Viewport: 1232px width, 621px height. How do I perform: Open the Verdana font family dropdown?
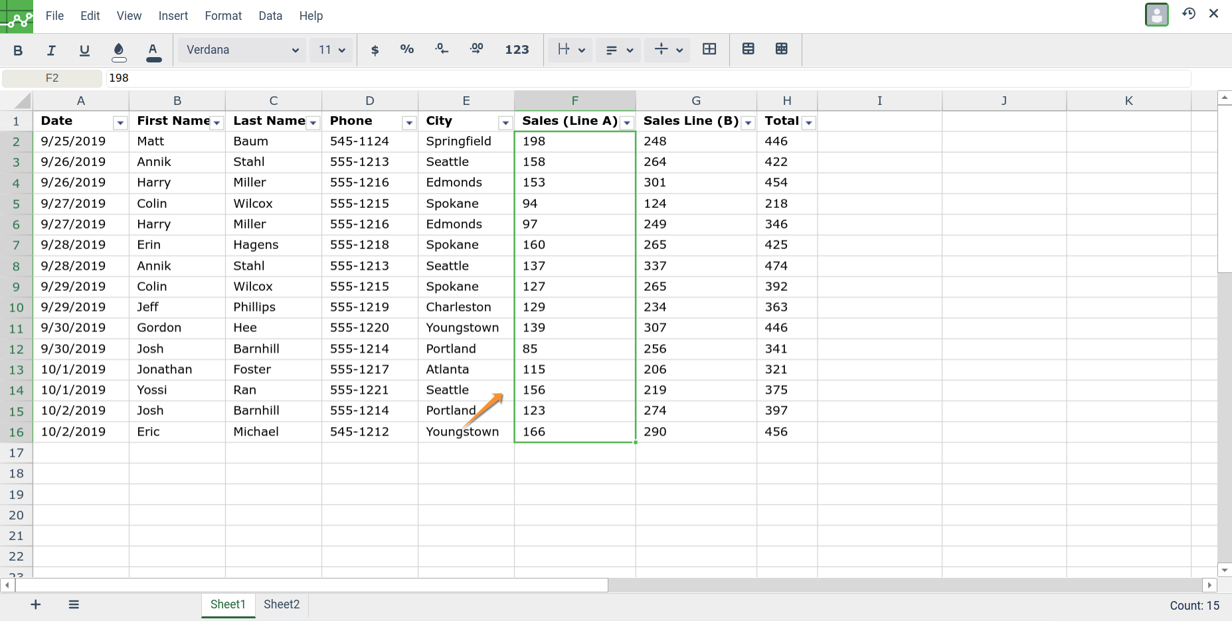(242, 50)
